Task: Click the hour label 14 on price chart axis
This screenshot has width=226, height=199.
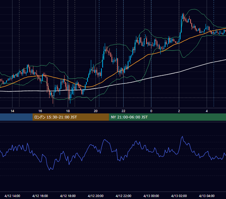Action: click(12, 111)
